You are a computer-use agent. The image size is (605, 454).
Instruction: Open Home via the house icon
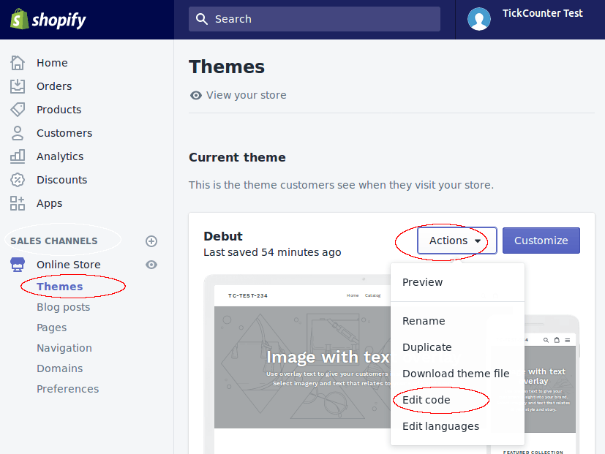pyautogui.click(x=18, y=63)
